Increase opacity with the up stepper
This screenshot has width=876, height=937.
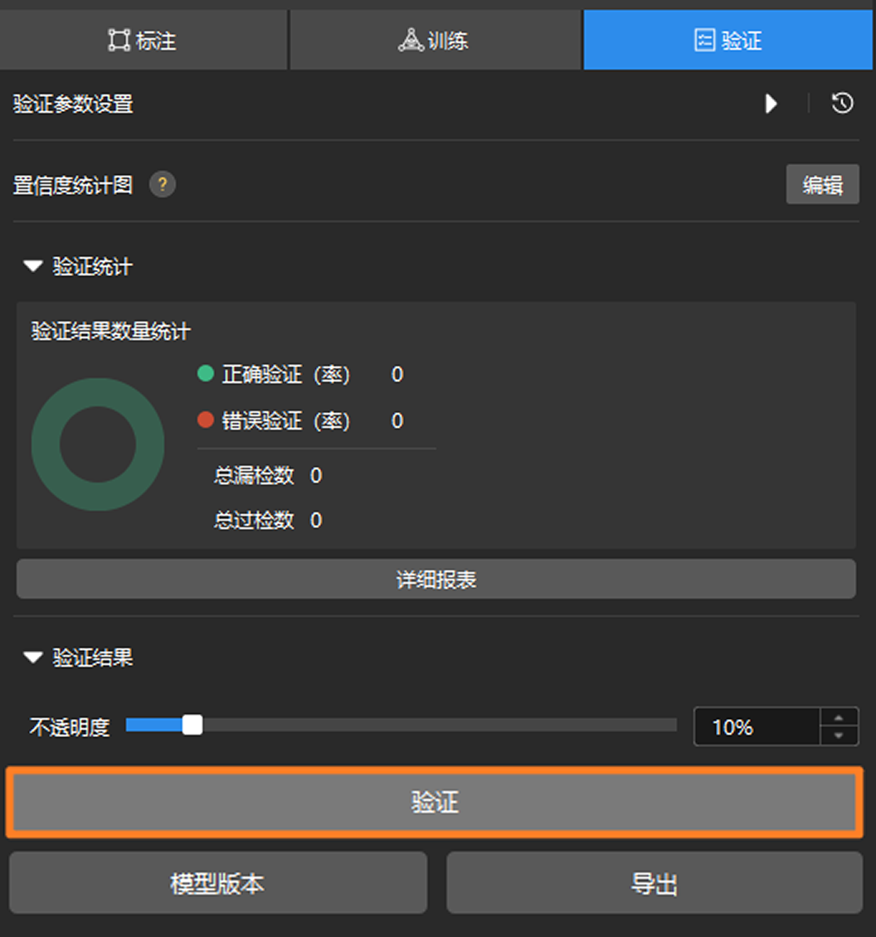click(839, 718)
